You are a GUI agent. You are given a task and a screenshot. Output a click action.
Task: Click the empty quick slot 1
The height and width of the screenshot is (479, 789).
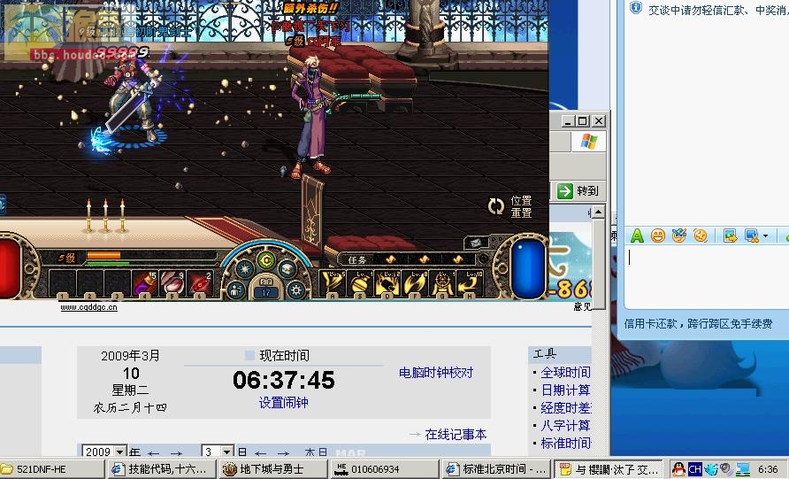[x=63, y=283]
